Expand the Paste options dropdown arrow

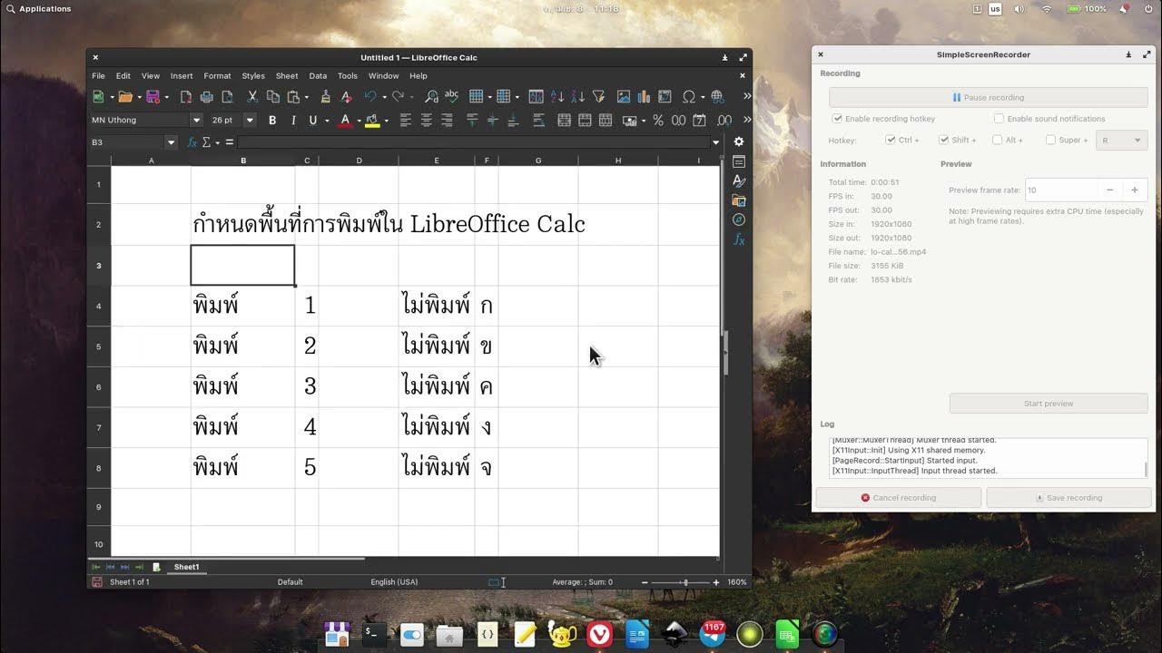(305, 96)
